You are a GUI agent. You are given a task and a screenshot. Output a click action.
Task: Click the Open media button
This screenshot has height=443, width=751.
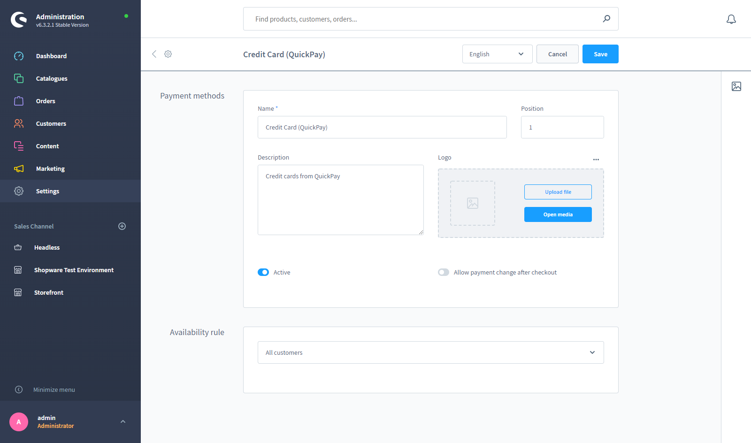[x=558, y=214]
